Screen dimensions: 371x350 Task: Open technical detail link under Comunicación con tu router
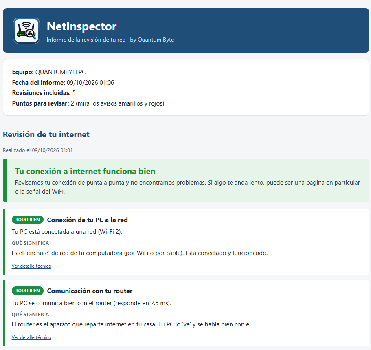(x=31, y=337)
